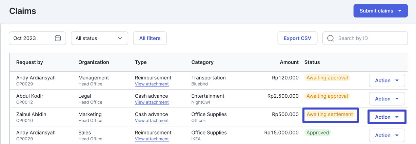Click the CP0010 employee ID
This screenshot has width=416, height=144.
tap(24, 120)
